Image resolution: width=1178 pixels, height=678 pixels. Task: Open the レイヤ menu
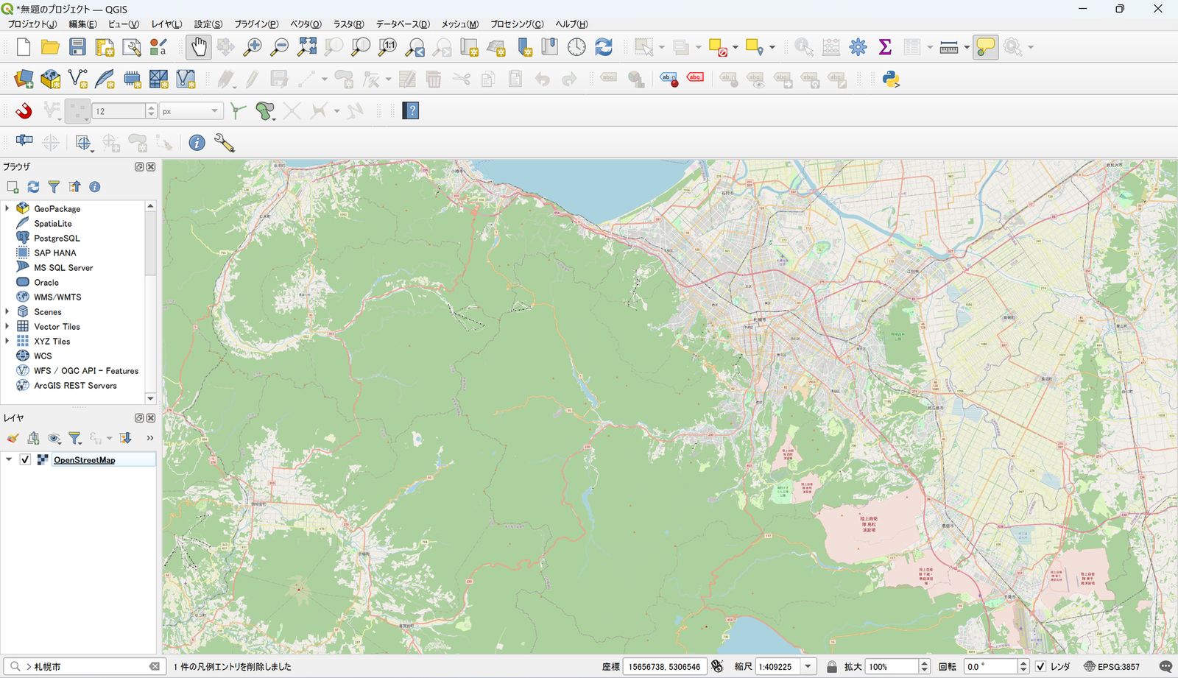pyautogui.click(x=166, y=24)
